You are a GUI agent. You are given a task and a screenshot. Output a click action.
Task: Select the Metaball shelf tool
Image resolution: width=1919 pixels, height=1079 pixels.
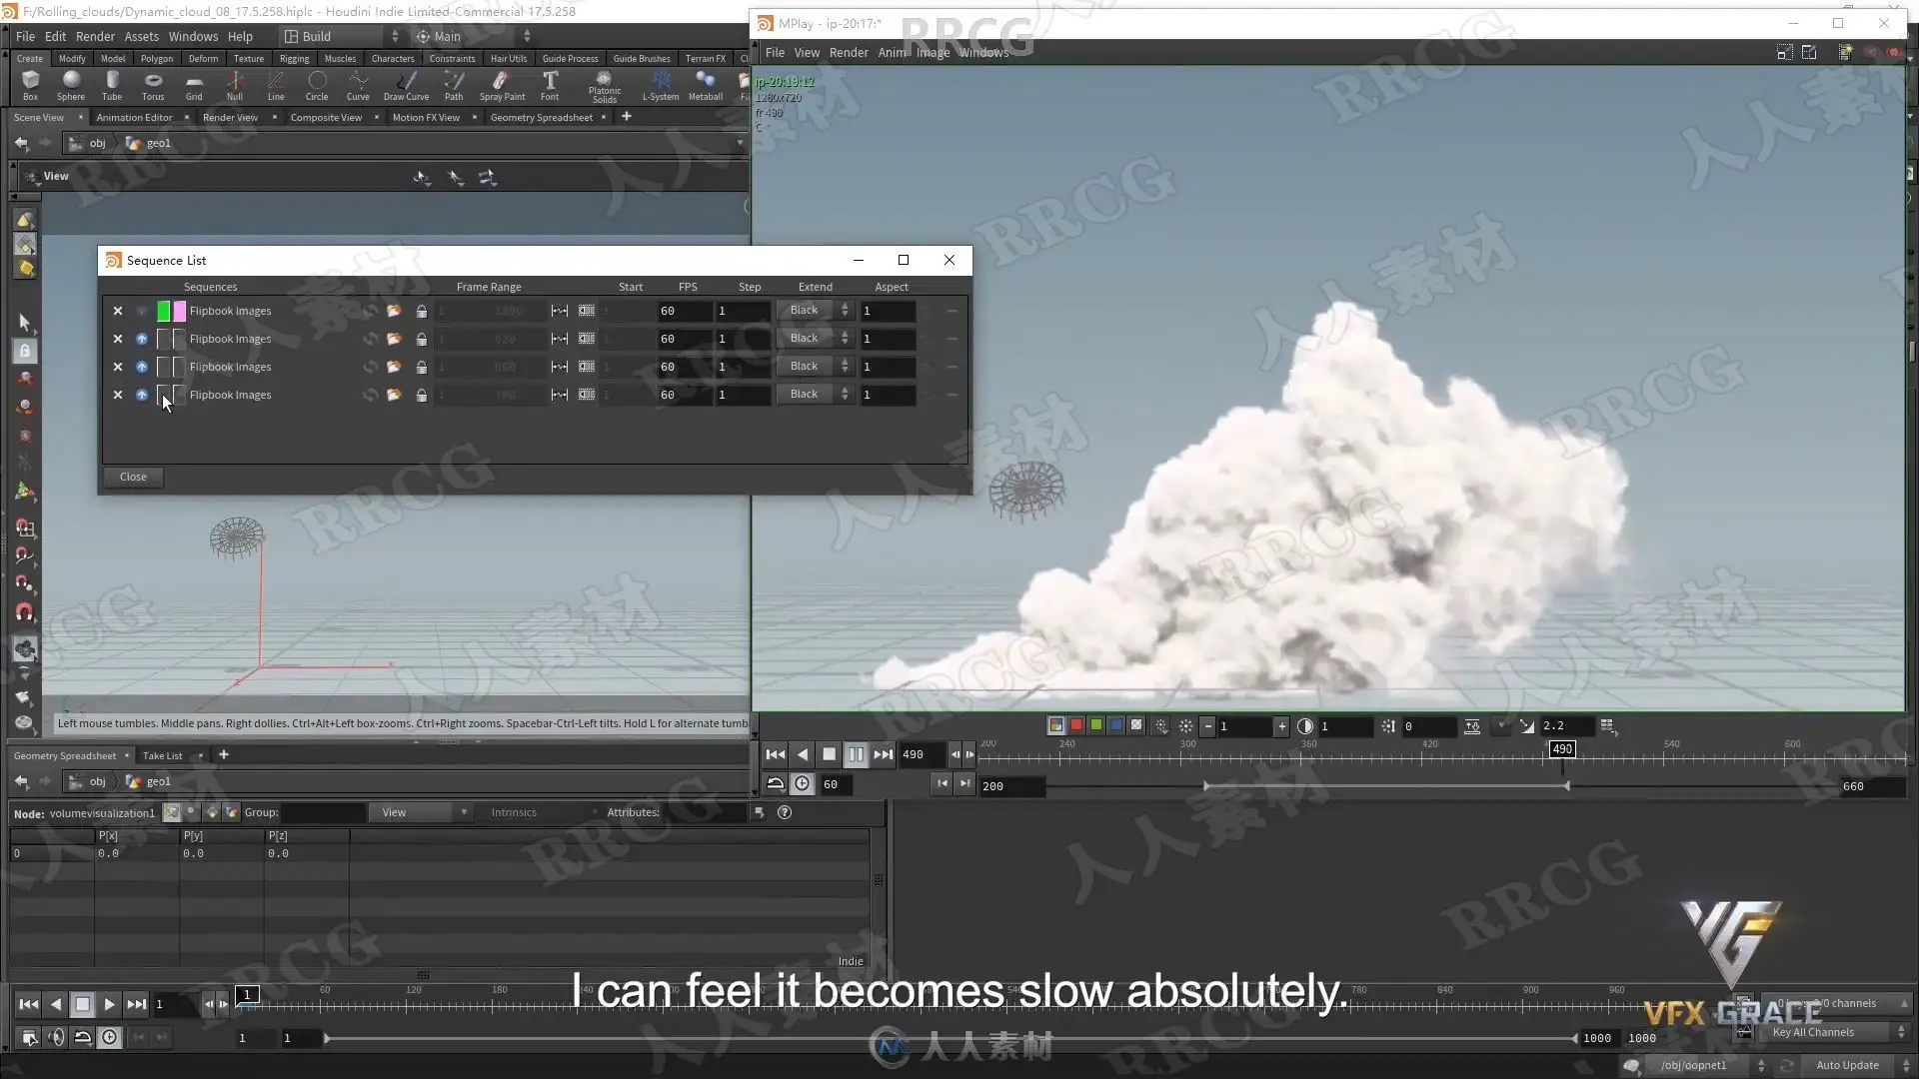[706, 85]
